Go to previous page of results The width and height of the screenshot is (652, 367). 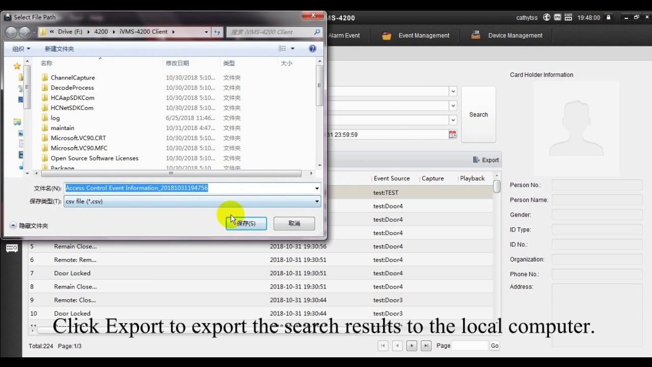pos(397,346)
